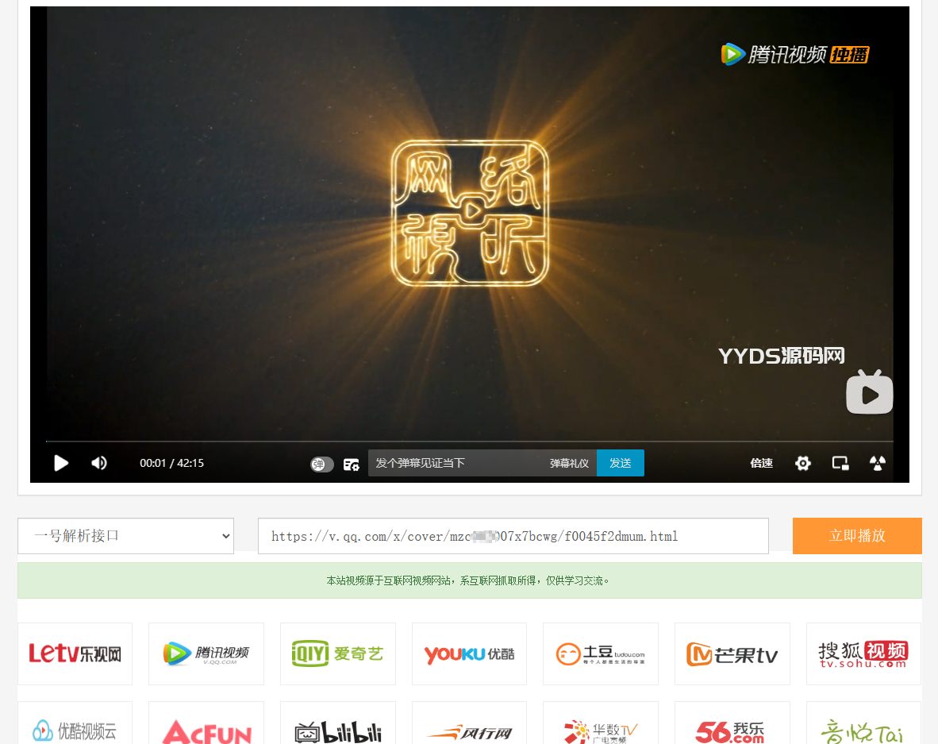Expand the 一号解析接口 dropdown
The width and height of the screenshot is (938, 744).
[x=125, y=536]
